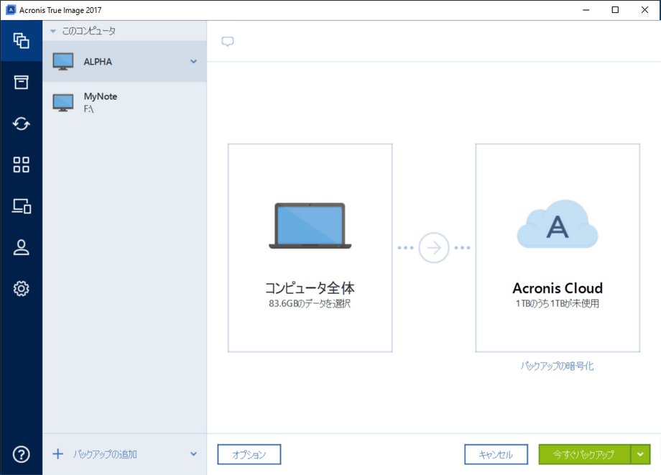Select the Acronis Cloud destination panel
This screenshot has width=661, height=475.
pos(558,248)
